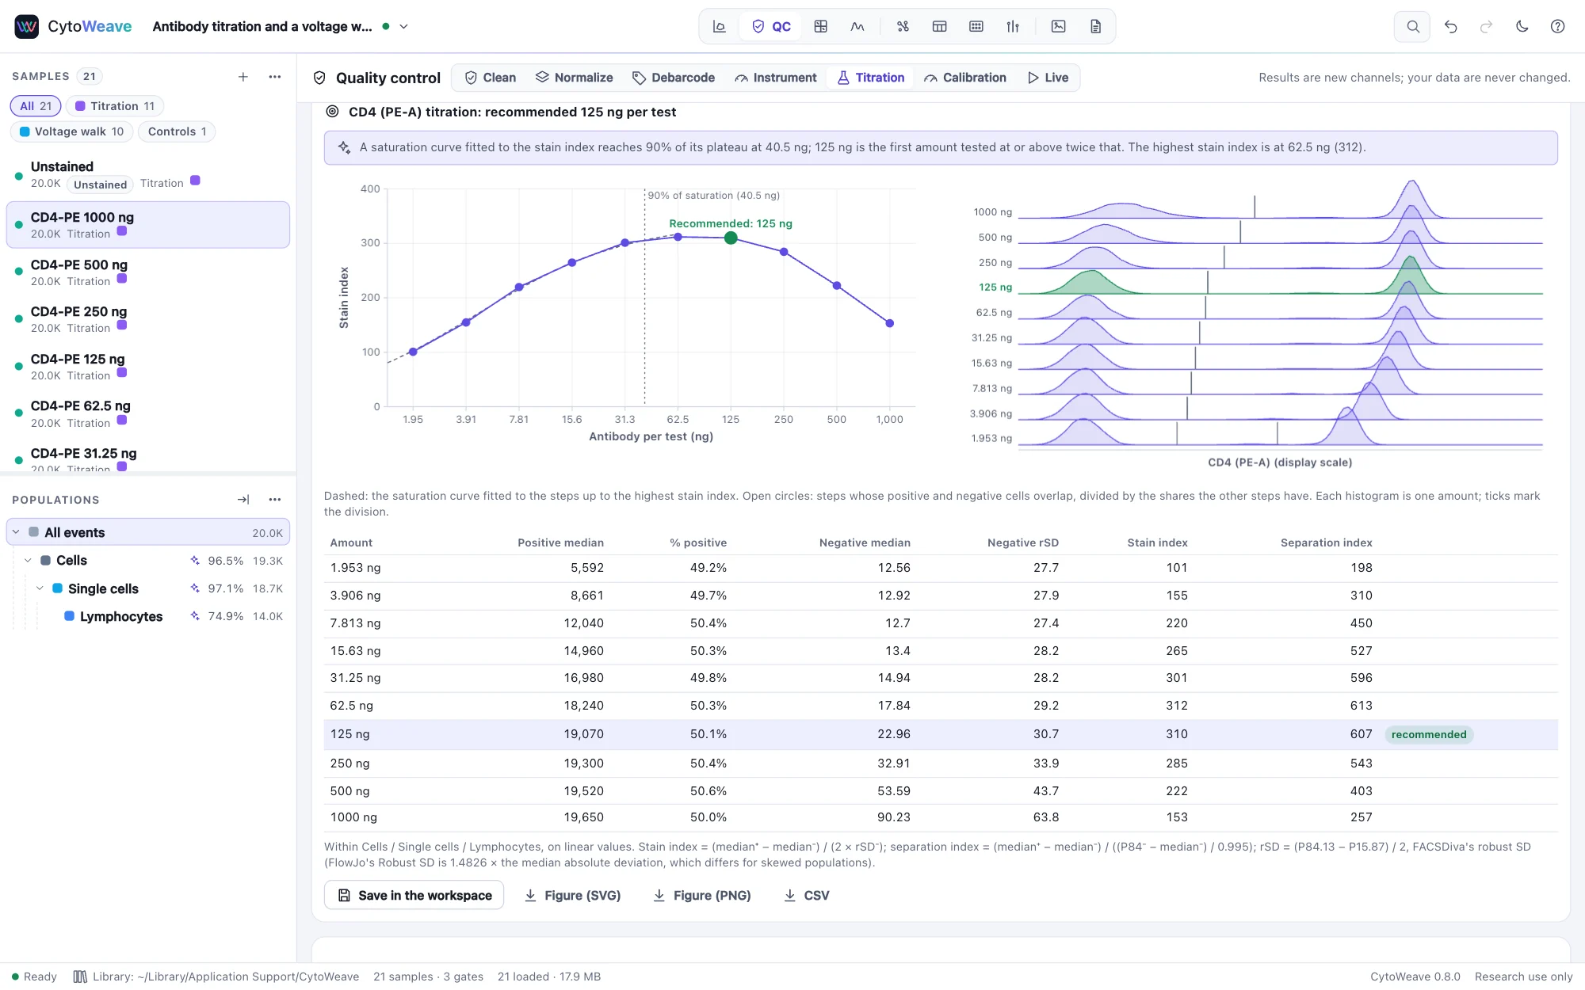1585x990 pixels.
Task: Toggle dark mode with the moon icon
Action: click(x=1522, y=26)
